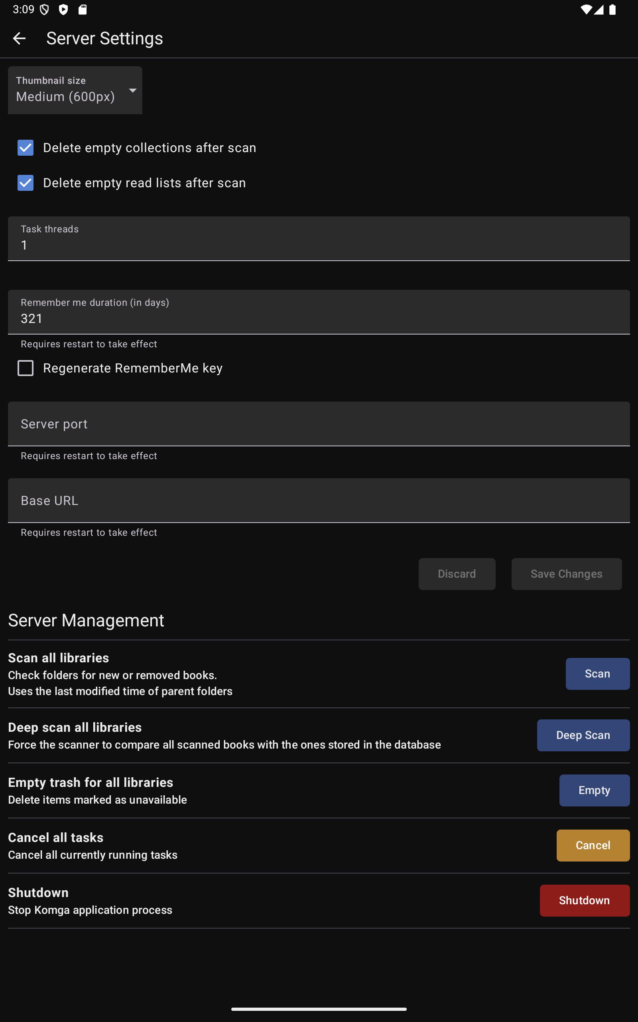This screenshot has height=1022, width=638.
Task: Click the Discard button
Action: point(457,574)
